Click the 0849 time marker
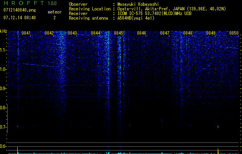 pyautogui.click(x=211, y=33)
